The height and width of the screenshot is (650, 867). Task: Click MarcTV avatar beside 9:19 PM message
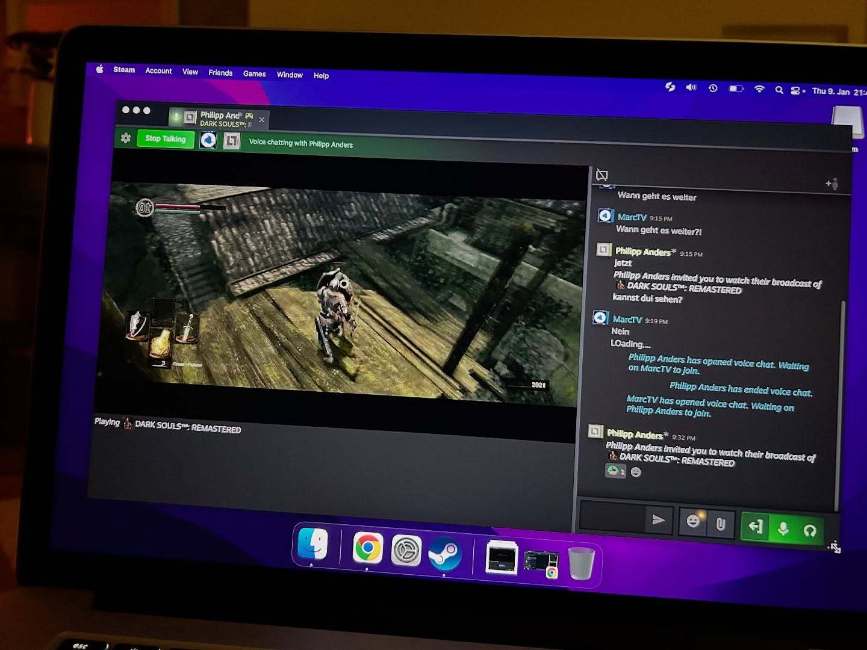[600, 317]
